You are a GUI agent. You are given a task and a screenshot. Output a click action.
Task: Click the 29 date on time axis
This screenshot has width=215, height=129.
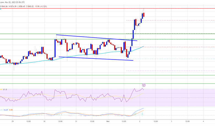[13, 121]
